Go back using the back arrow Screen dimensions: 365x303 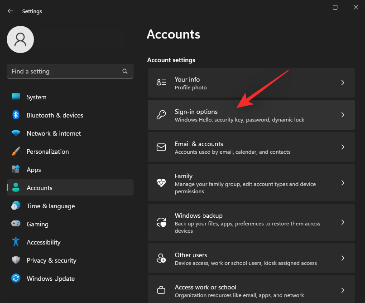10,11
